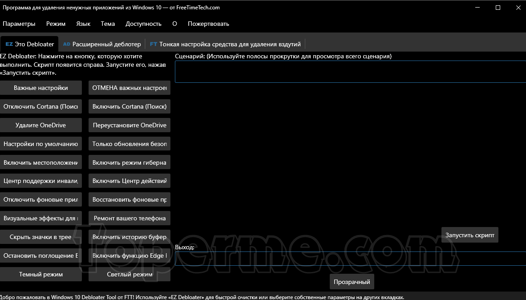
Task: Switch to the EZ Это Debloater tab
Action: point(29,44)
